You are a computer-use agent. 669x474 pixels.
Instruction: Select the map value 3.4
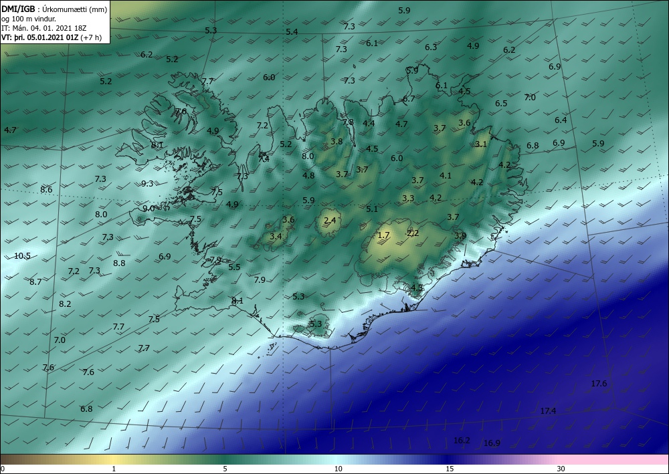276,236
